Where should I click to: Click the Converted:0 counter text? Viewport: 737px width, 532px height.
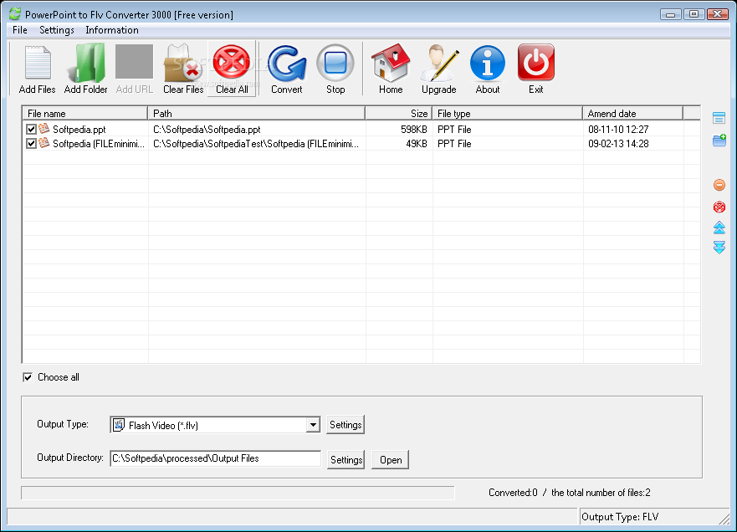click(x=513, y=493)
